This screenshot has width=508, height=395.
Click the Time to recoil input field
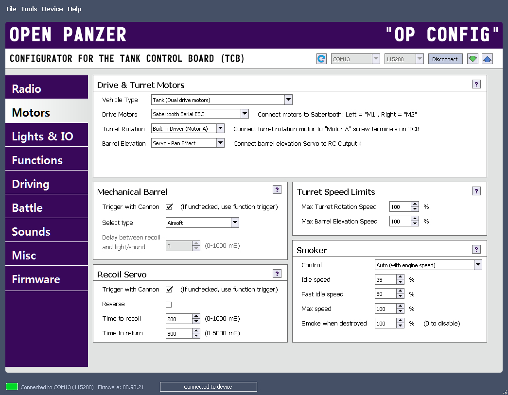click(179, 319)
